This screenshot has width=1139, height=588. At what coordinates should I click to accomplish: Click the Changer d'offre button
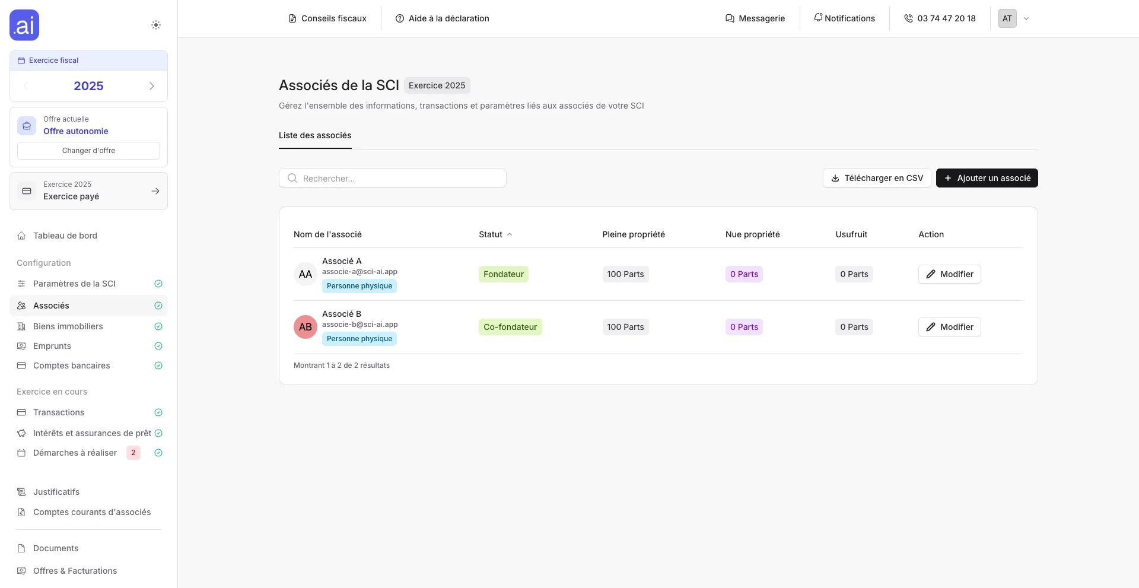(88, 150)
